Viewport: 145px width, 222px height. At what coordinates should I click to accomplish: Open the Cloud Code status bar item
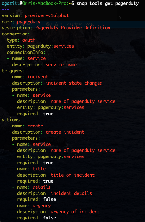(x=80, y=24)
